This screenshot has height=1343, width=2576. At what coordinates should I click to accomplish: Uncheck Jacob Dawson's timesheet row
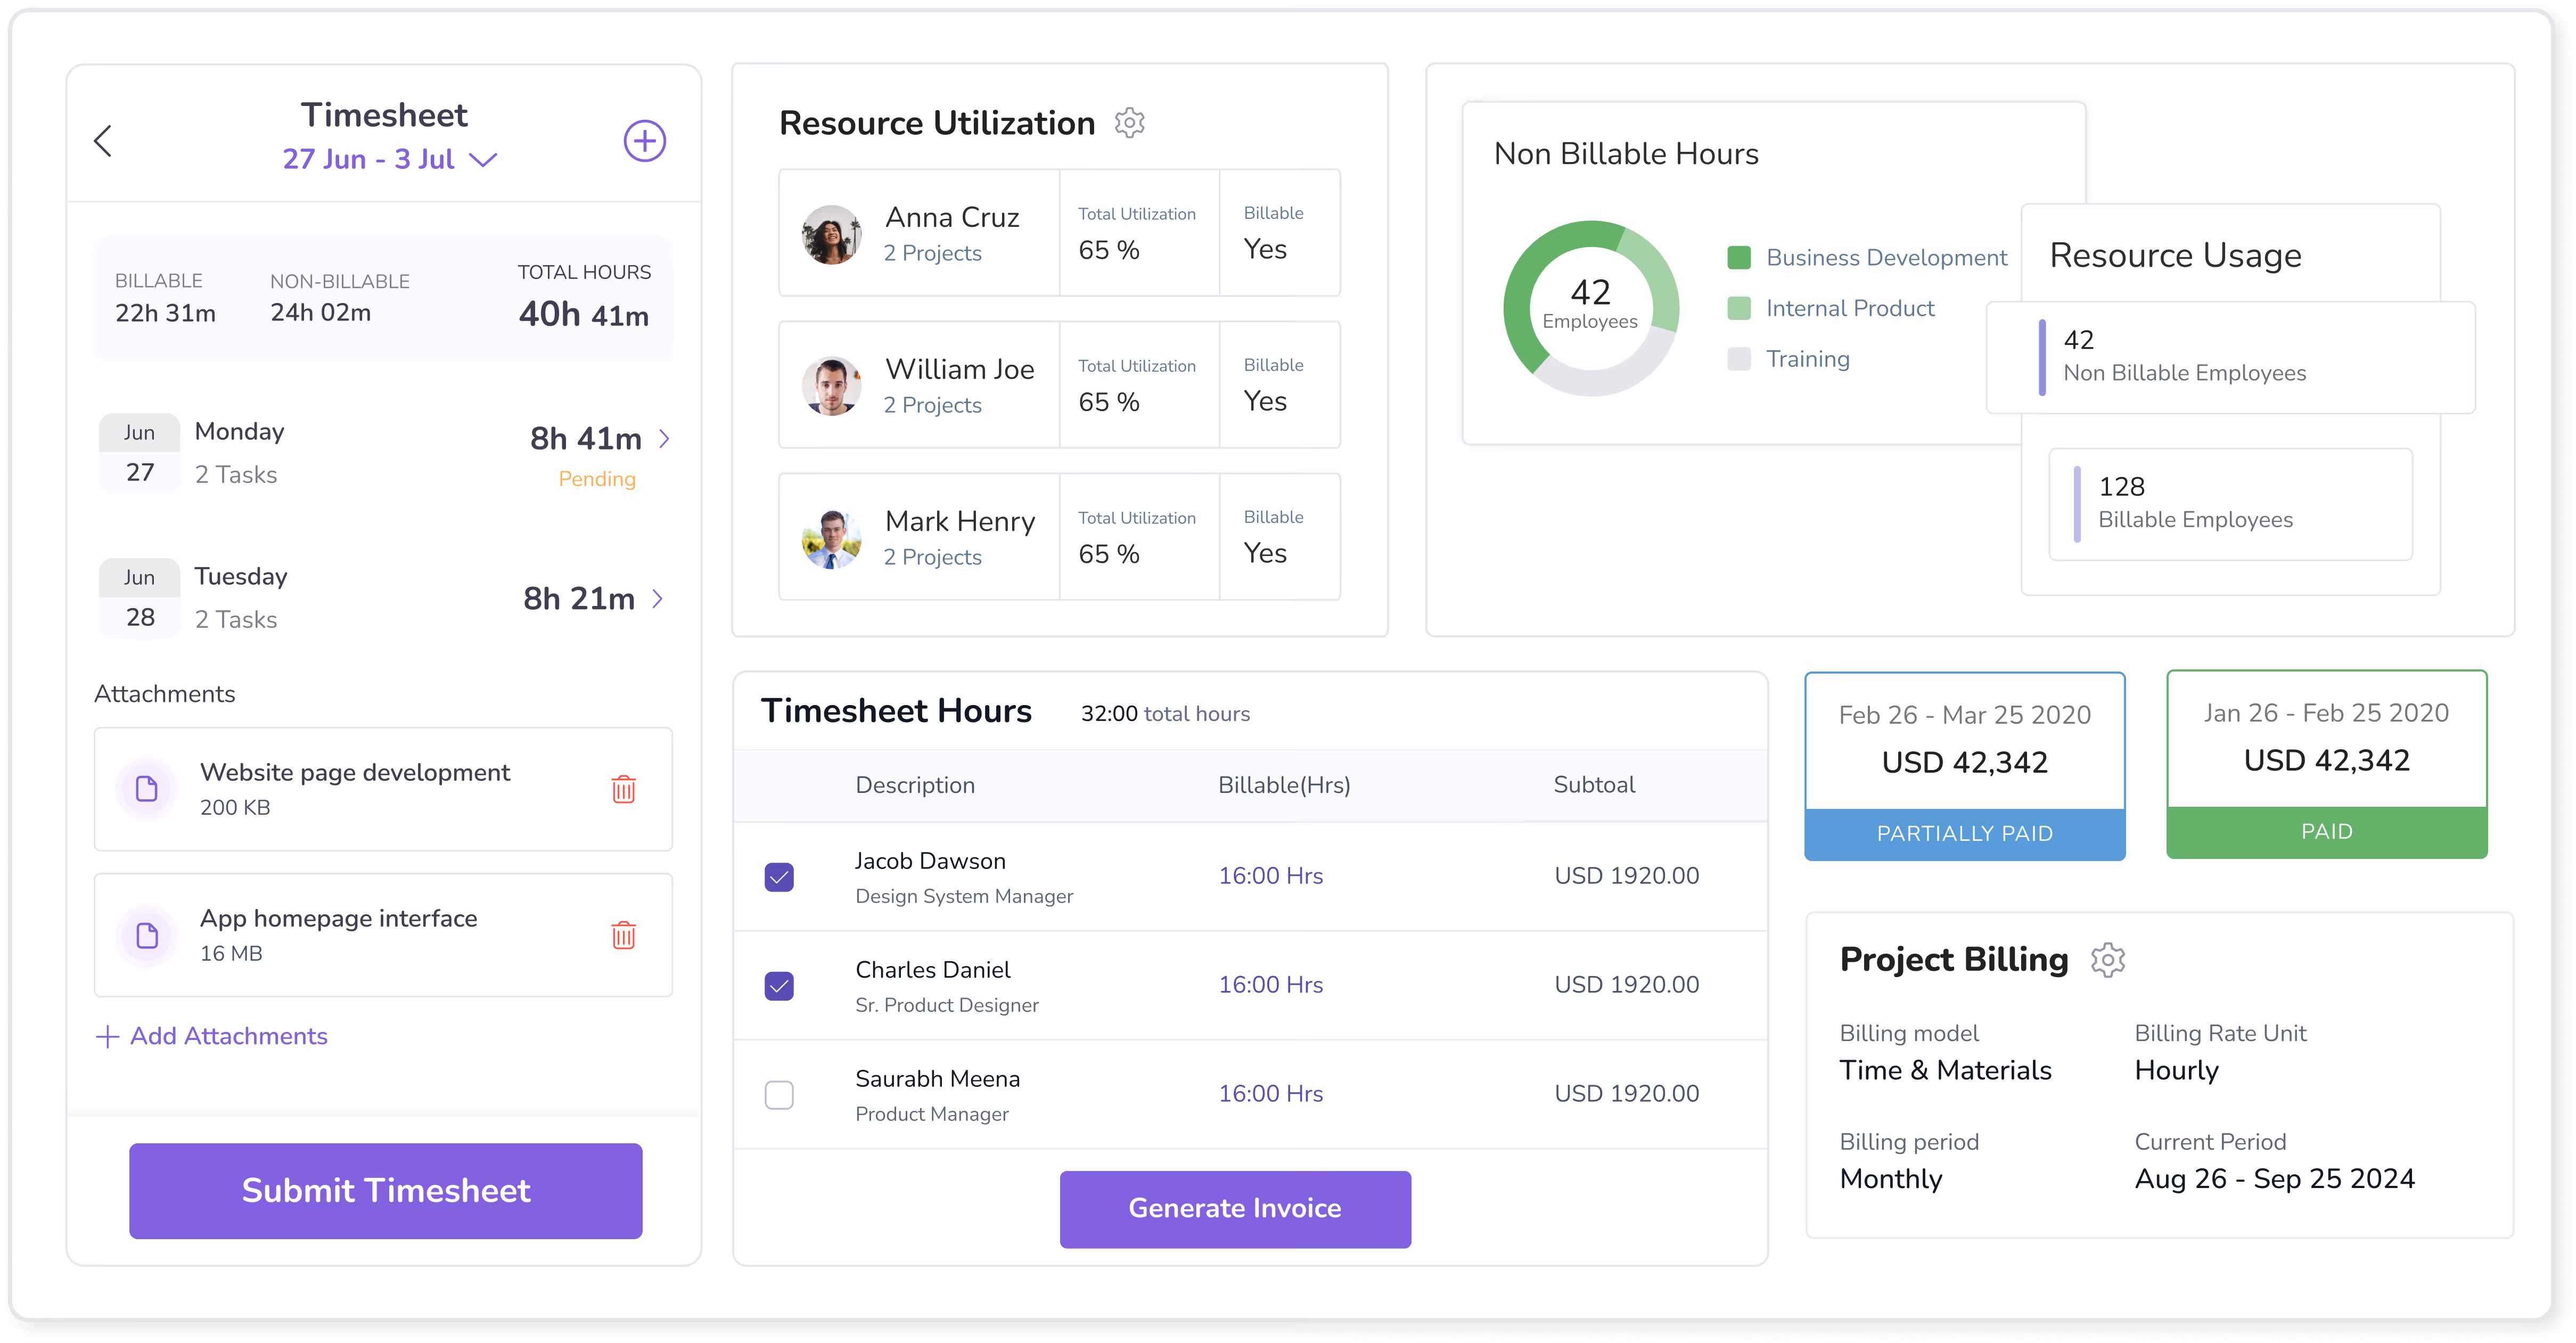tap(779, 876)
